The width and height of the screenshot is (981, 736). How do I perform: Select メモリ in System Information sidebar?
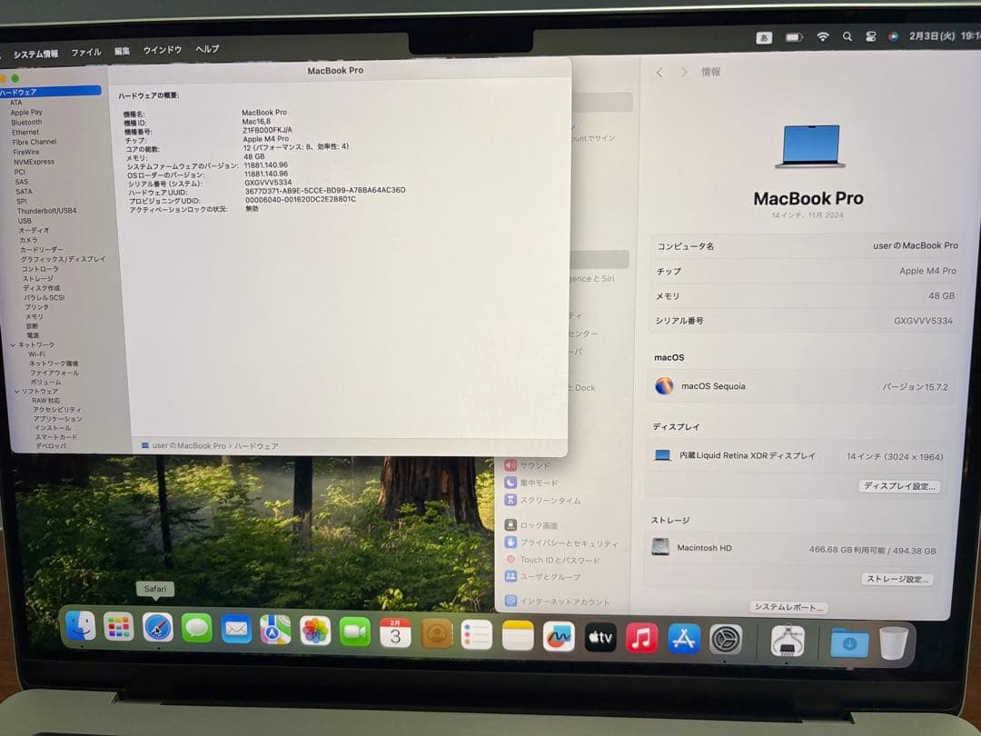coord(35,317)
